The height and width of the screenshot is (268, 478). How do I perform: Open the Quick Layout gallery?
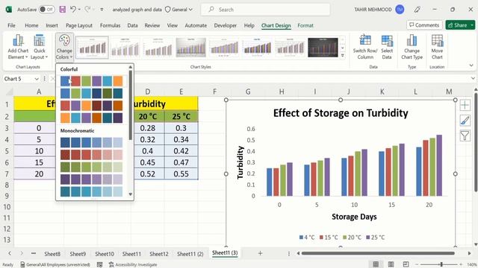pyautogui.click(x=40, y=47)
